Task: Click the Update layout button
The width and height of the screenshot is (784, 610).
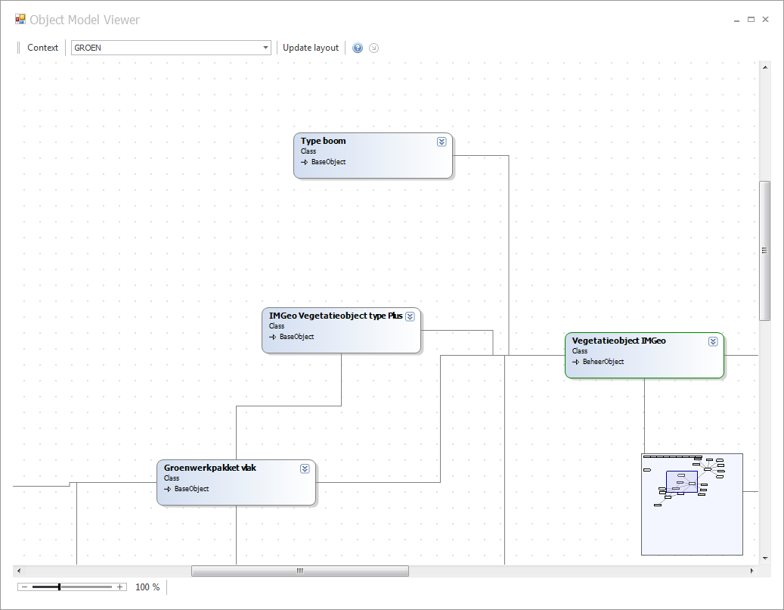Action: coord(311,48)
